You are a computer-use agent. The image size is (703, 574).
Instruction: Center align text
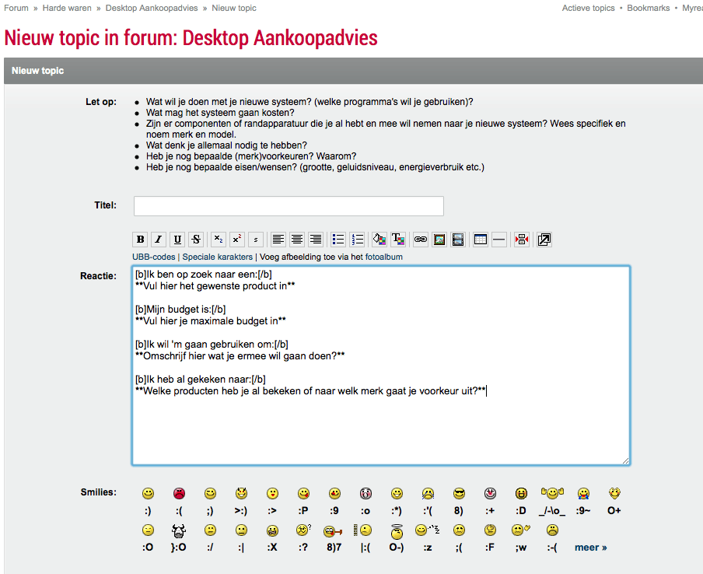tap(297, 240)
